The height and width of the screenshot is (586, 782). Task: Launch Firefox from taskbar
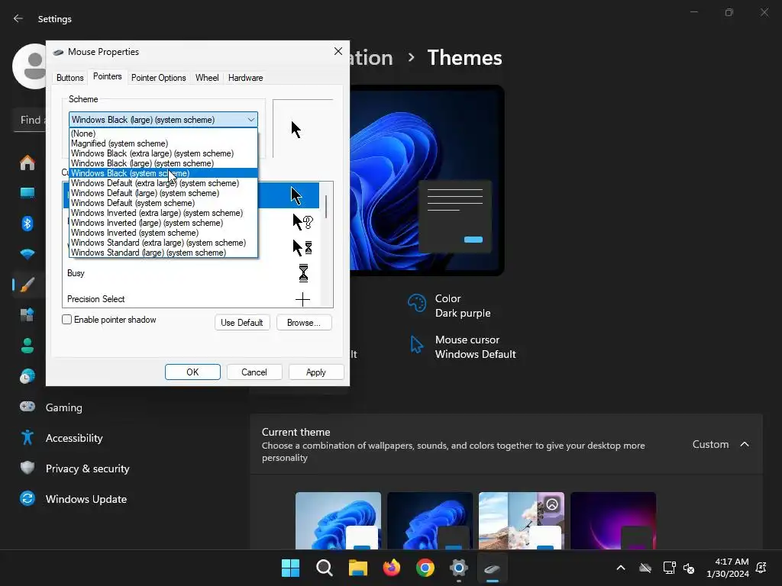point(392,568)
